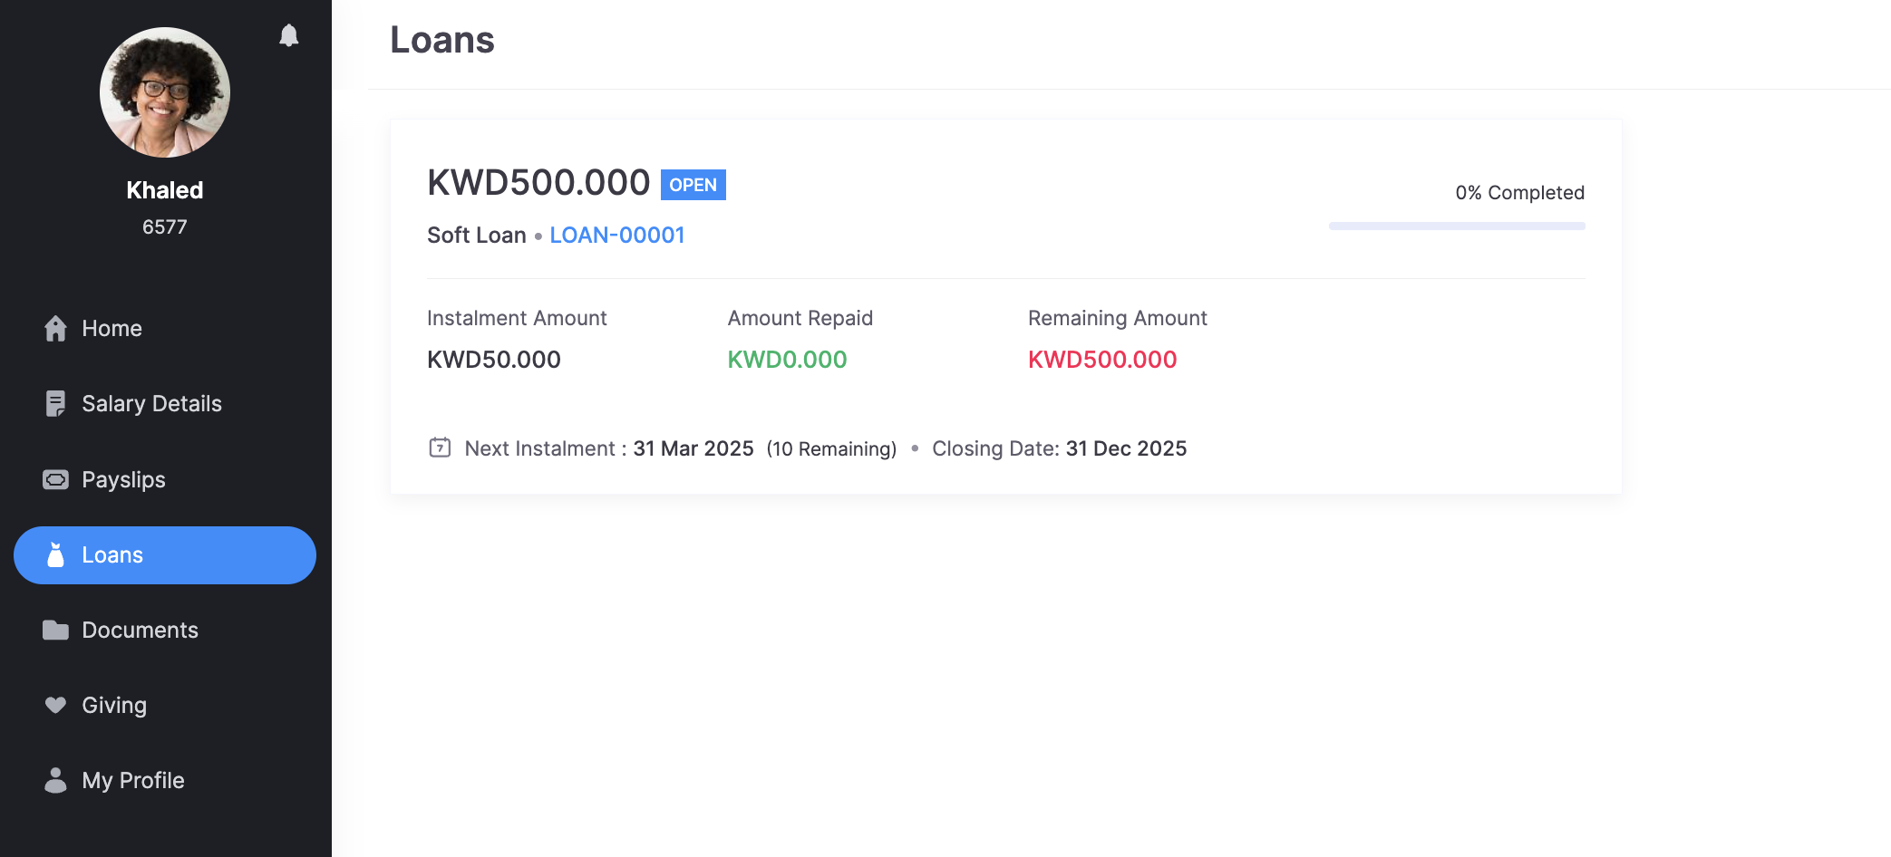Click the closing date 31 Dec 2025
1891x857 pixels.
[x=1126, y=448]
